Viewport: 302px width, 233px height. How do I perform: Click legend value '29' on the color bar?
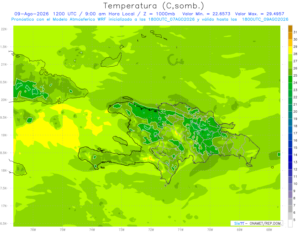tap(295, 46)
